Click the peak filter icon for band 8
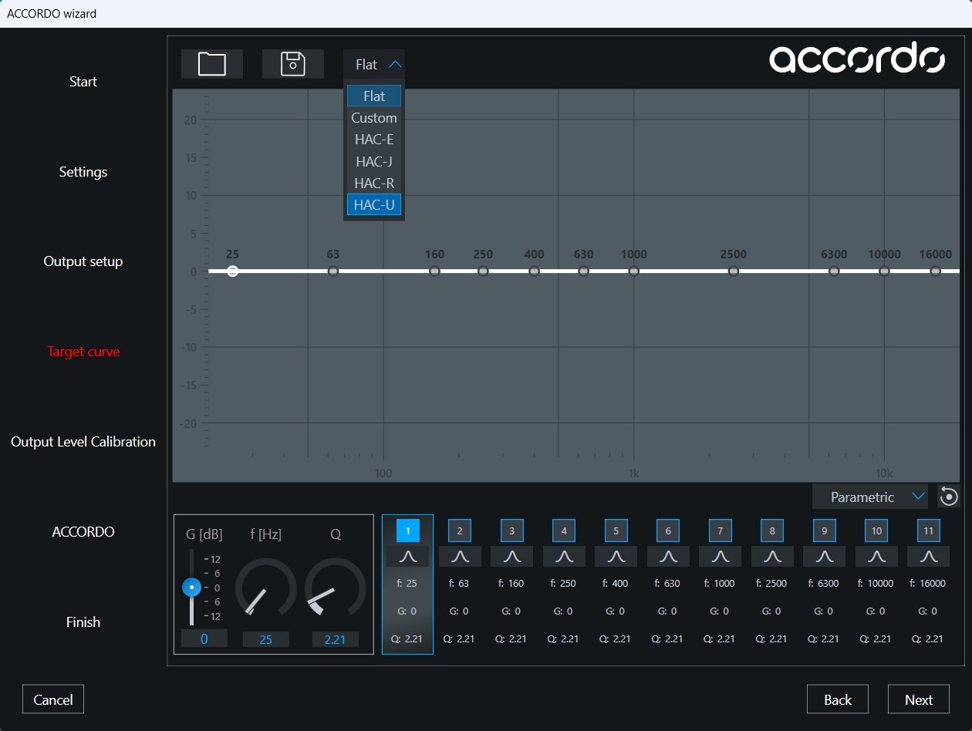972x731 pixels. pyautogui.click(x=772, y=557)
